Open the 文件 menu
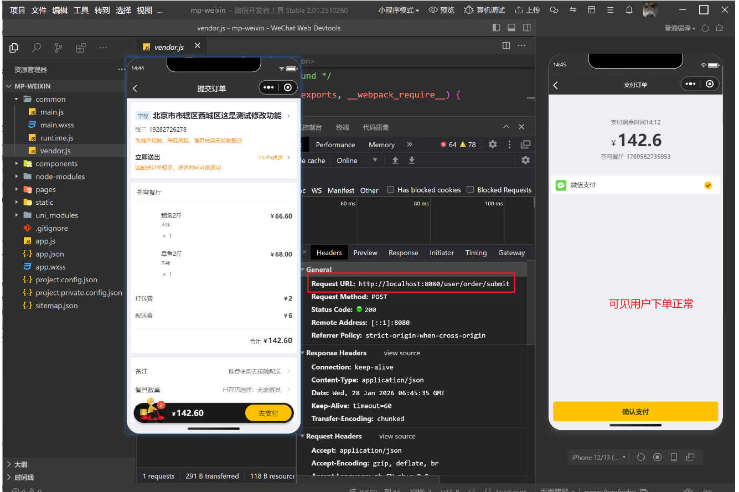Viewport: 739px width, 492px height. tap(39, 10)
